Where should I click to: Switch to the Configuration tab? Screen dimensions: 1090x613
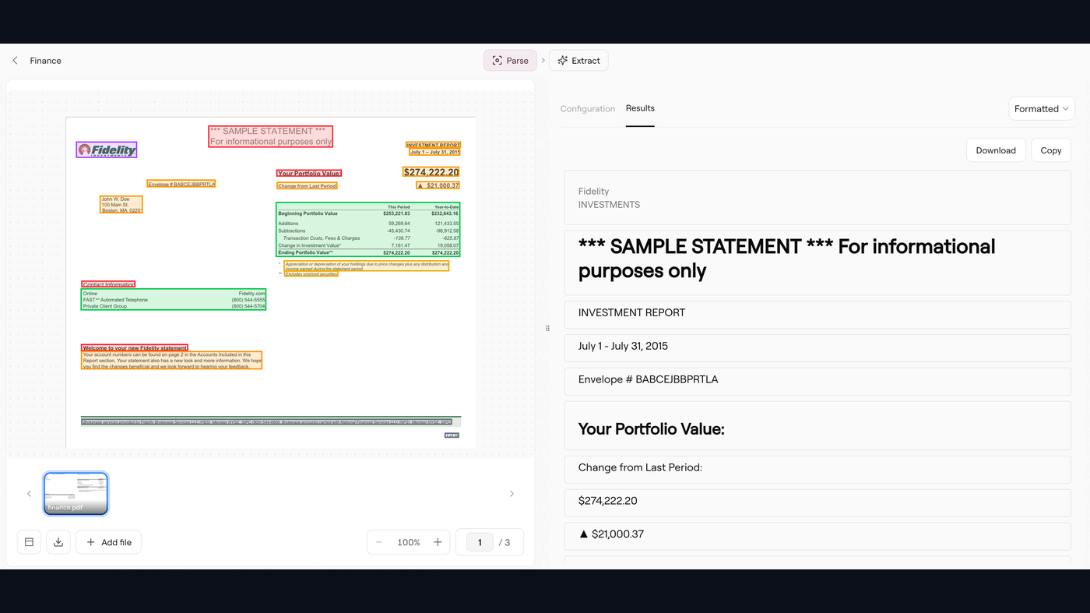click(x=588, y=109)
